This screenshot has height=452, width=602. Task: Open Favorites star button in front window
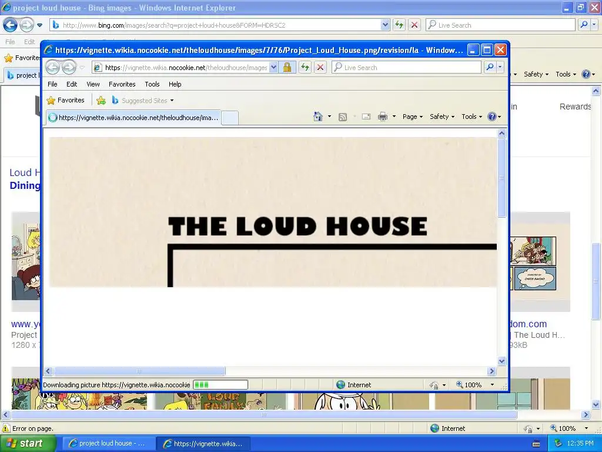coord(65,100)
